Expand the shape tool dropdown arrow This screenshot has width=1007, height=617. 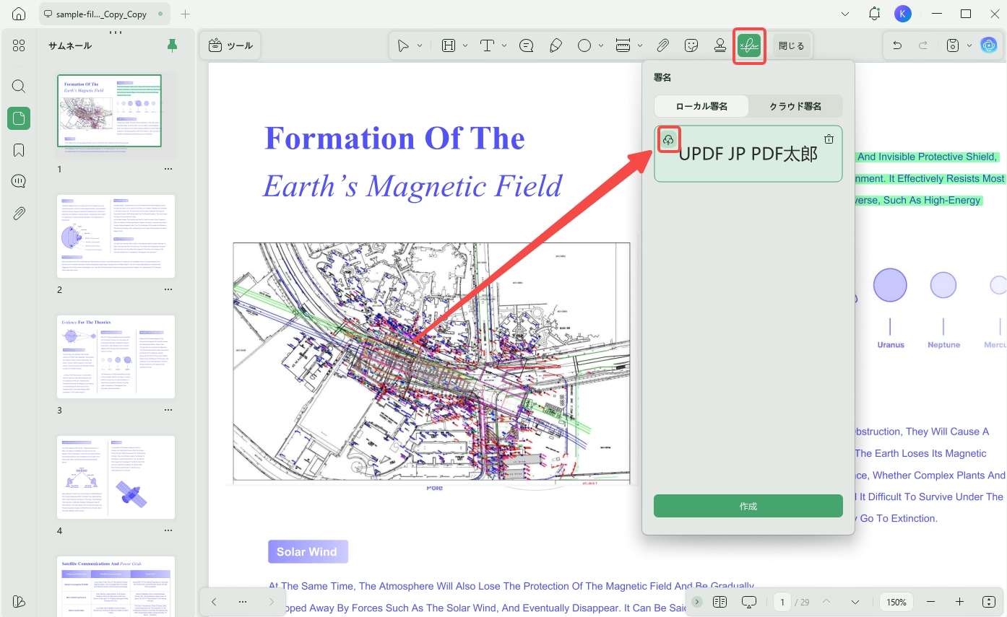click(x=601, y=45)
